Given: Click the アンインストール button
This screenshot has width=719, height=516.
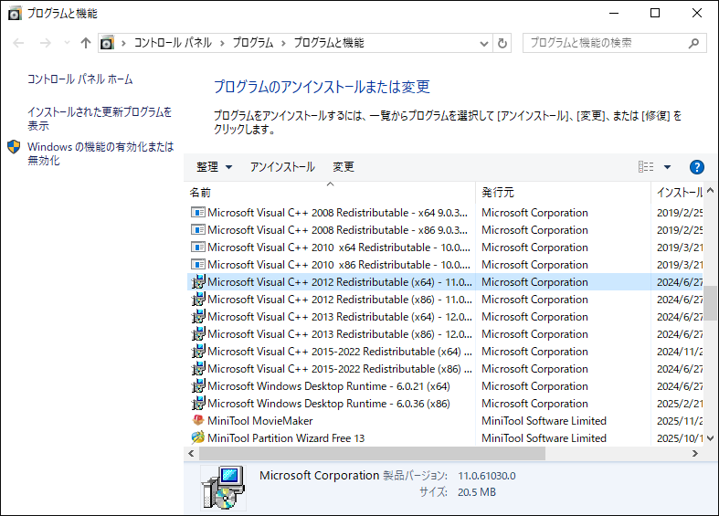Looking at the screenshot, I should (x=282, y=167).
